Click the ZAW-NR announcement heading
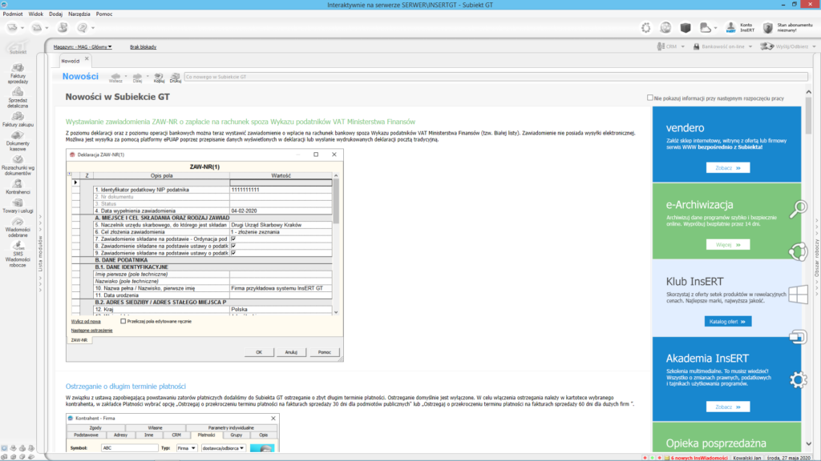 click(241, 122)
